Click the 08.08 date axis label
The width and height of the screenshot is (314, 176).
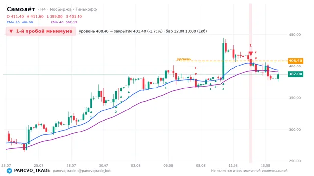[201, 165]
